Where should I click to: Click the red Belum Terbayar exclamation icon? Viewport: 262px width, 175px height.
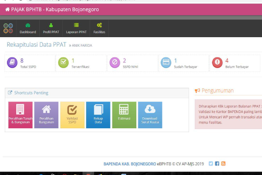click(x=217, y=63)
